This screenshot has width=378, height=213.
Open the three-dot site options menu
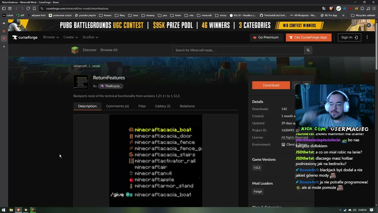tap(367, 37)
